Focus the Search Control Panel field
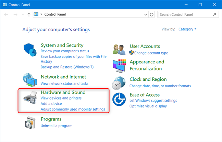The width and height of the screenshot is (222, 142). tap(188, 14)
